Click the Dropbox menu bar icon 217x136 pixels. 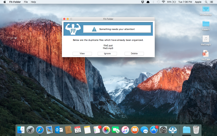(143, 2)
